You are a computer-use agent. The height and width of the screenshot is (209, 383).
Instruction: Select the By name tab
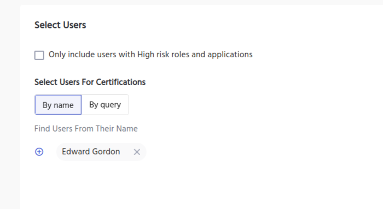[58, 105]
